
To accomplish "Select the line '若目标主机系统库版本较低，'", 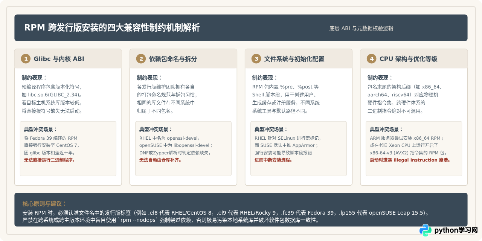I will [52, 103].
